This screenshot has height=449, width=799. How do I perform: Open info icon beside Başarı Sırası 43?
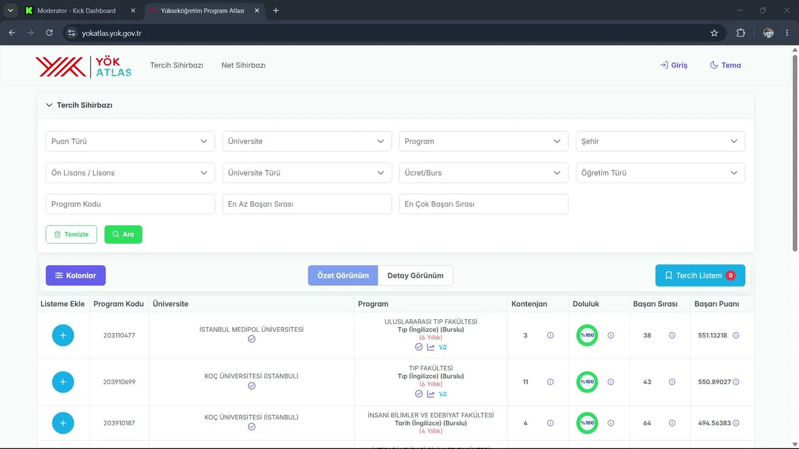coord(672,382)
